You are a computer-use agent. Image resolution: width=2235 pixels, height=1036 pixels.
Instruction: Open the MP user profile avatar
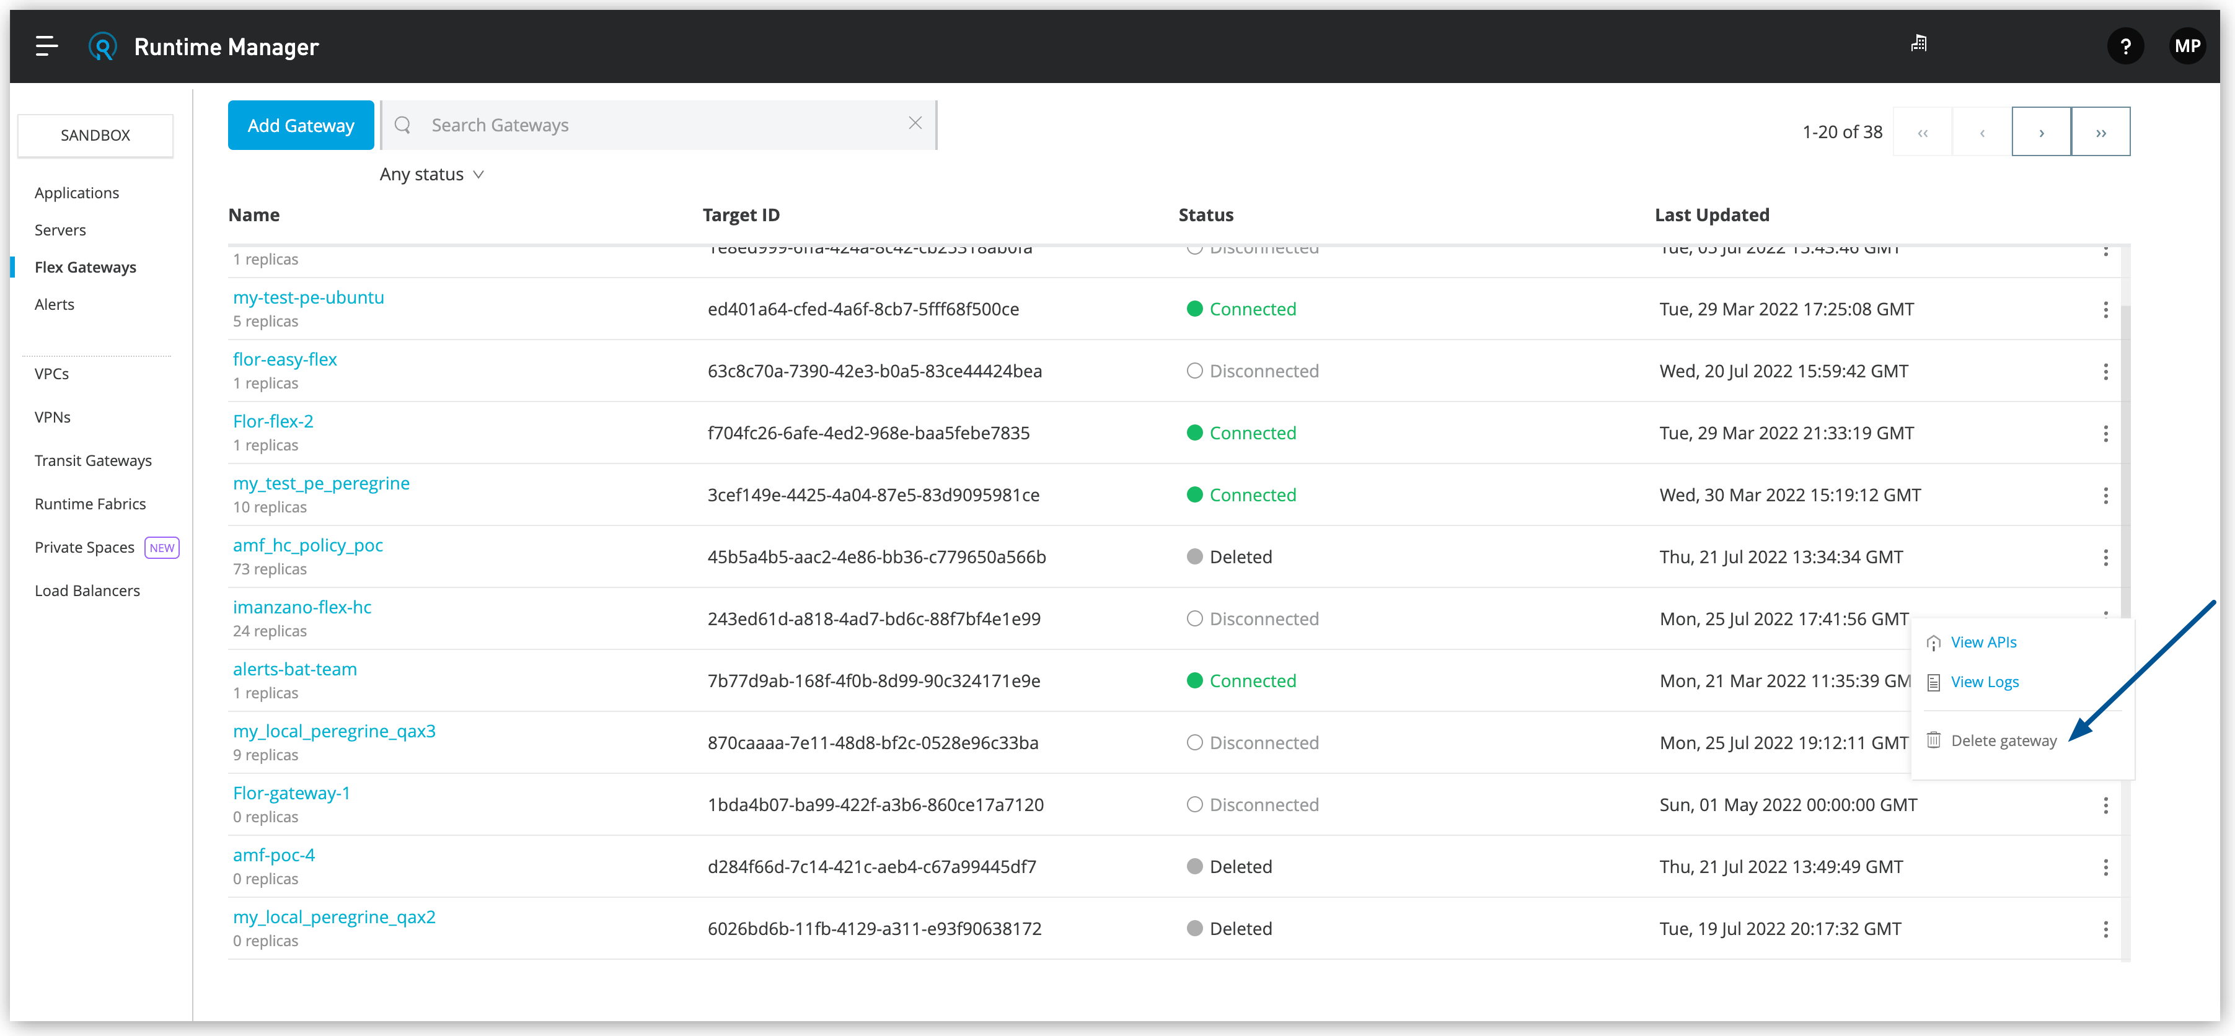(2187, 46)
